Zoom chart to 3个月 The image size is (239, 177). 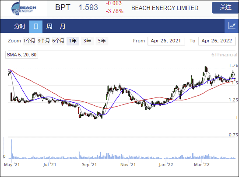(44, 41)
